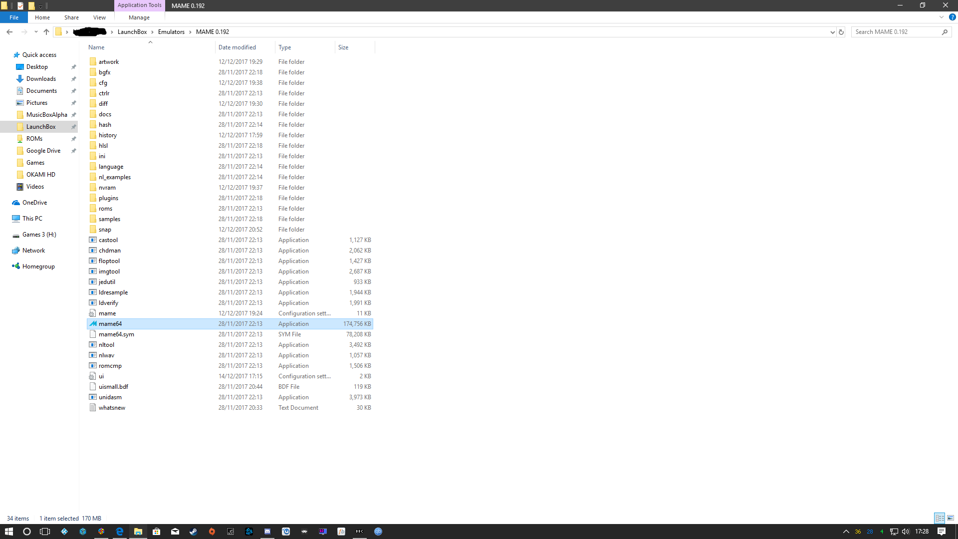The height and width of the screenshot is (539, 958).
Task: Click the mame configuration settings file icon
Action: 93,313
